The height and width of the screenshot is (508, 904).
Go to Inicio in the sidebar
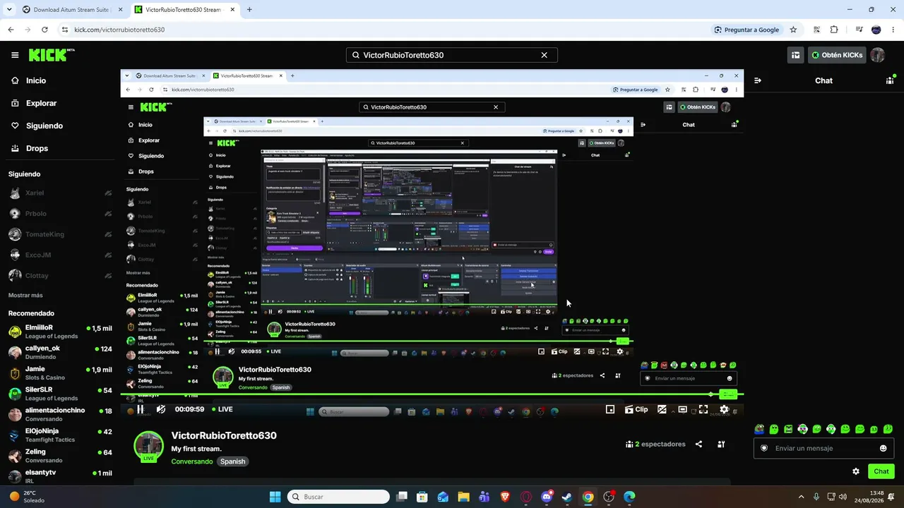click(29, 80)
